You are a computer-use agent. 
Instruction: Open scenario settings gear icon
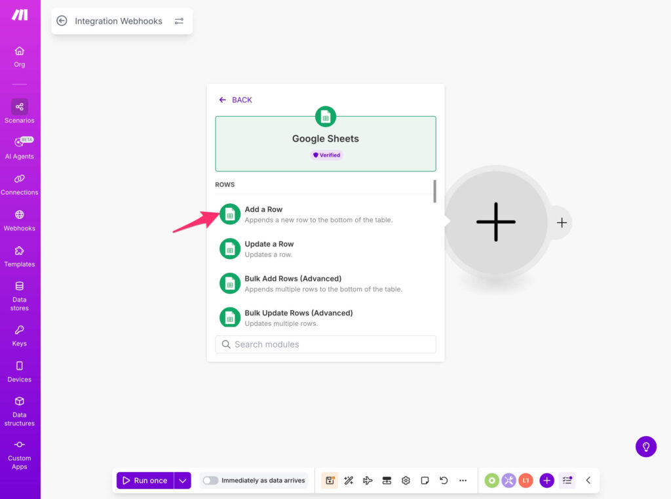point(406,481)
